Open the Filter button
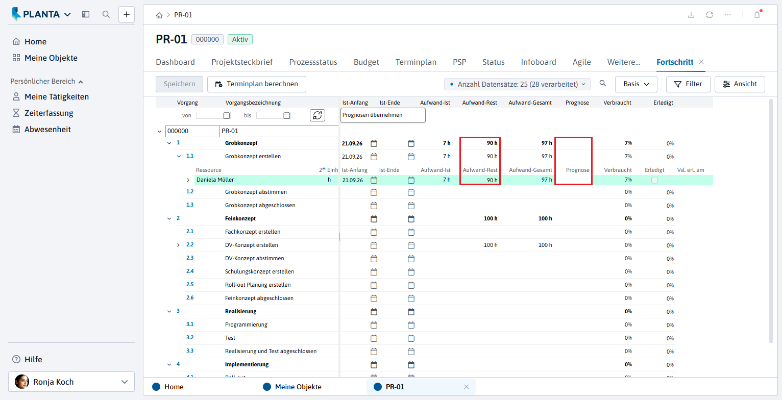The image size is (782, 400). coord(688,84)
